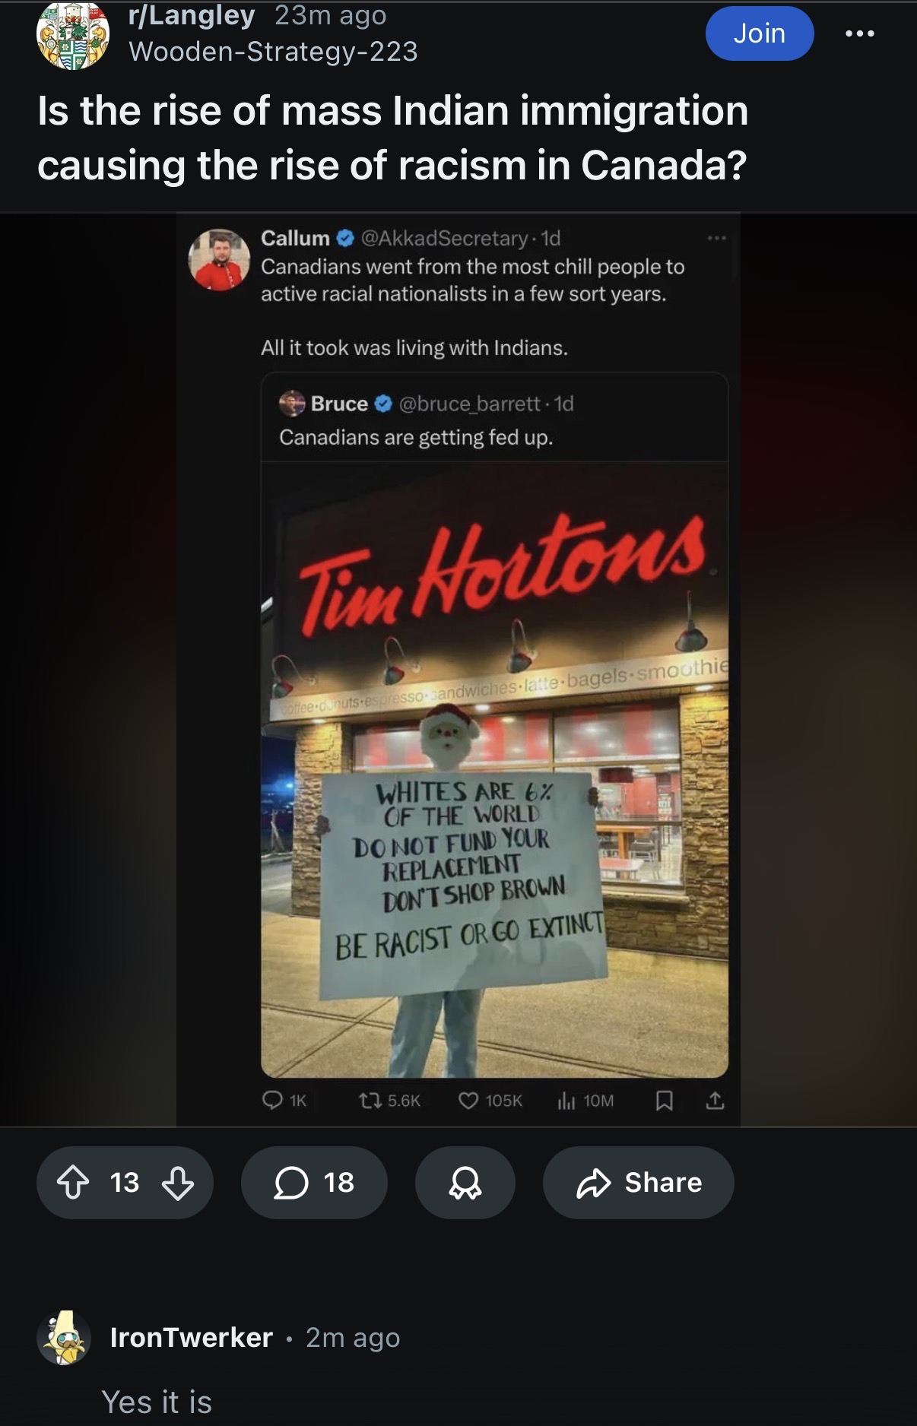Tap the tweet upload share icon
The width and height of the screenshot is (917, 1426).
click(x=715, y=1100)
